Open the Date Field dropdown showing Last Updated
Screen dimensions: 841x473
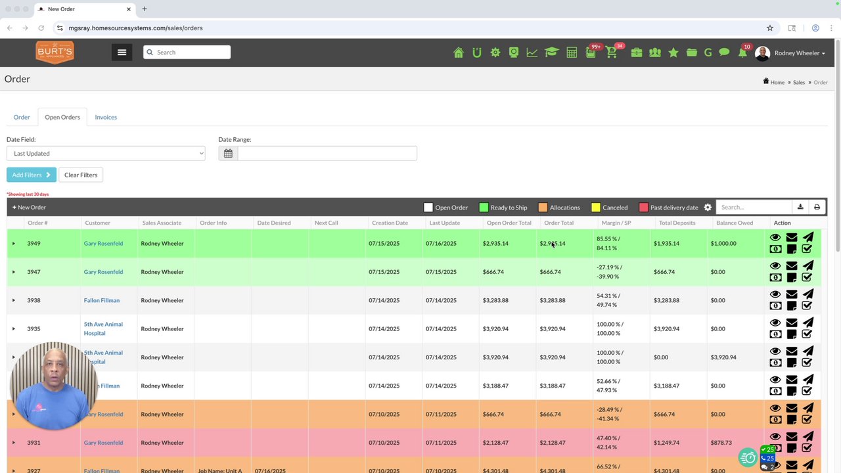click(106, 153)
